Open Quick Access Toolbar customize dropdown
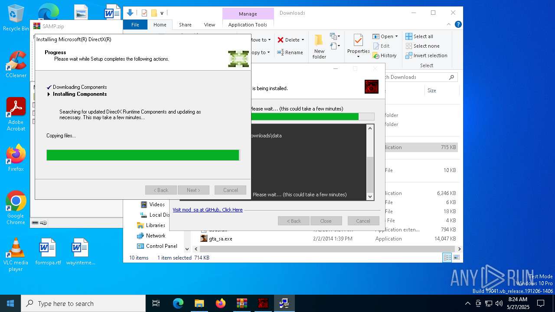 pyautogui.click(x=162, y=13)
